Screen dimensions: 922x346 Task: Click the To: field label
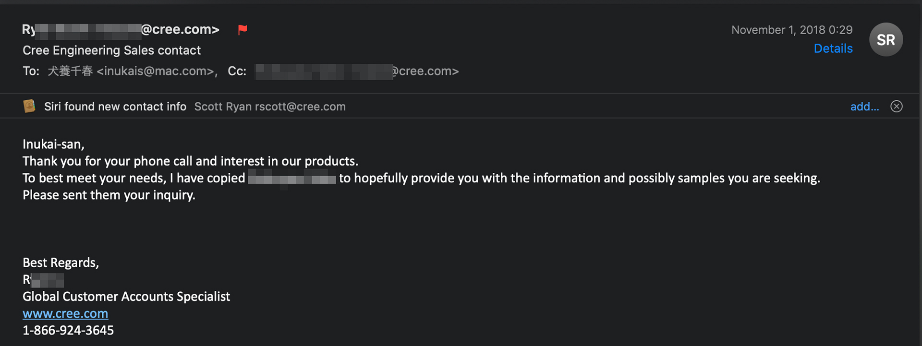[31, 71]
